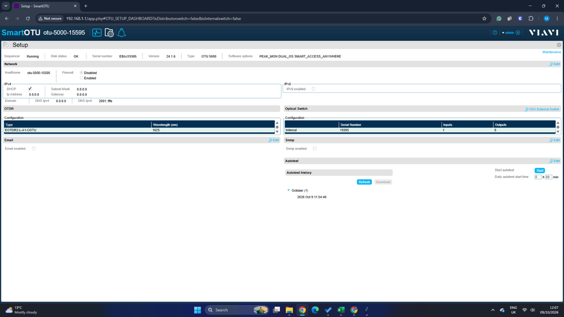Viewport: 564px width, 317px height.
Task: Open the setup folder-gear icon in header
Action: tap(109, 32)
